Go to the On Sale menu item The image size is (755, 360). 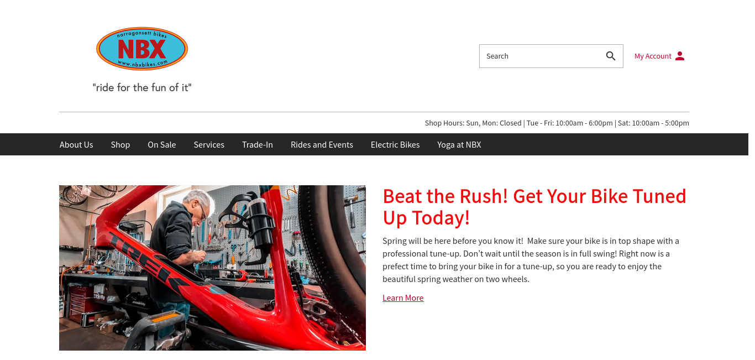point(162,144)
